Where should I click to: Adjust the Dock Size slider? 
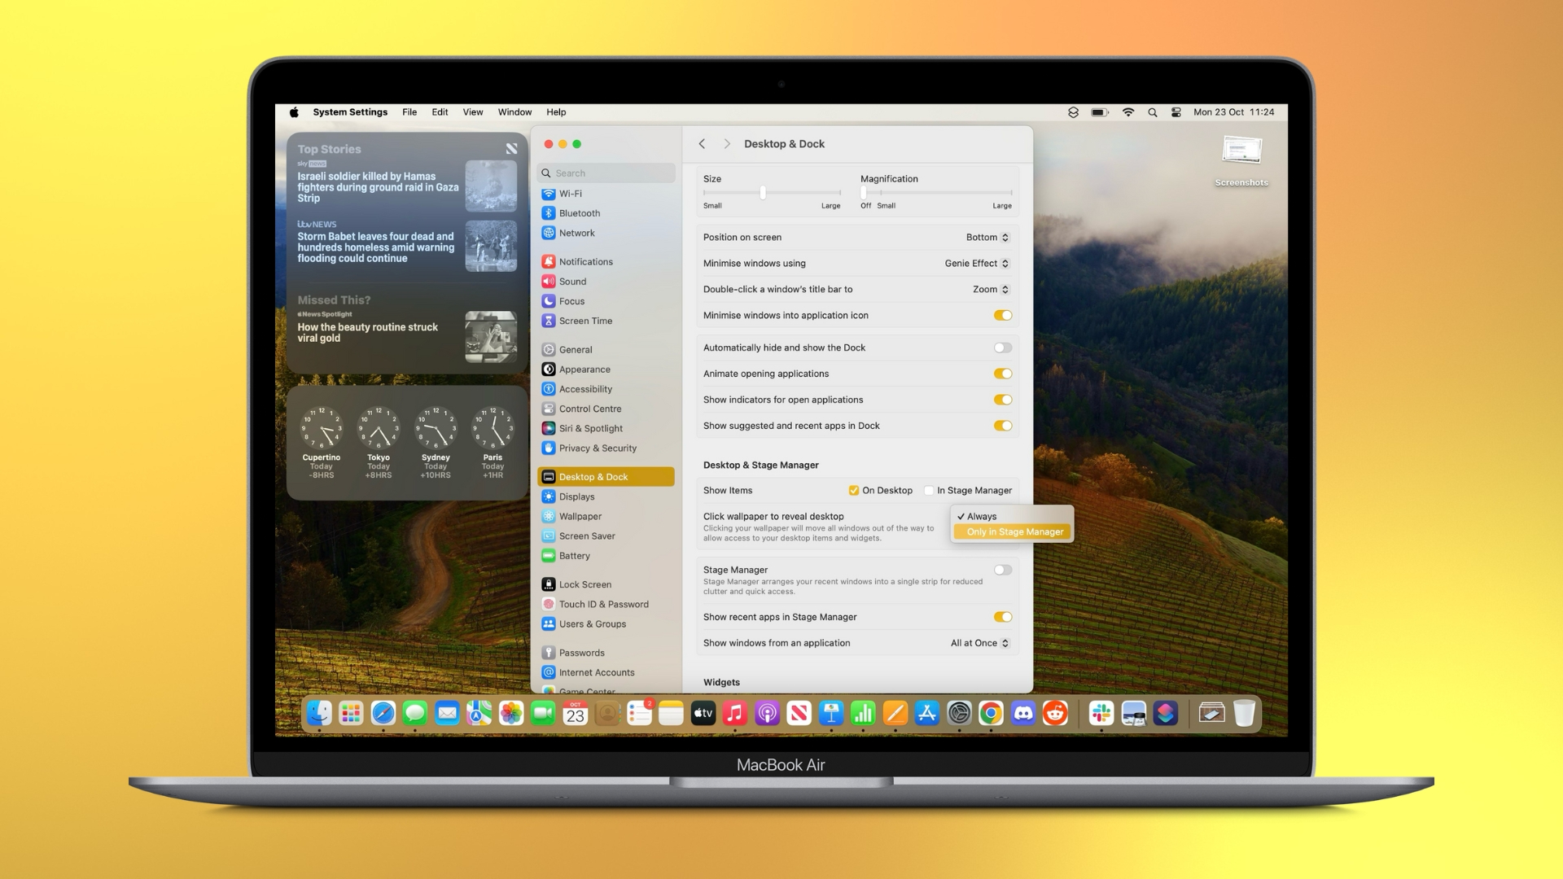763,193
